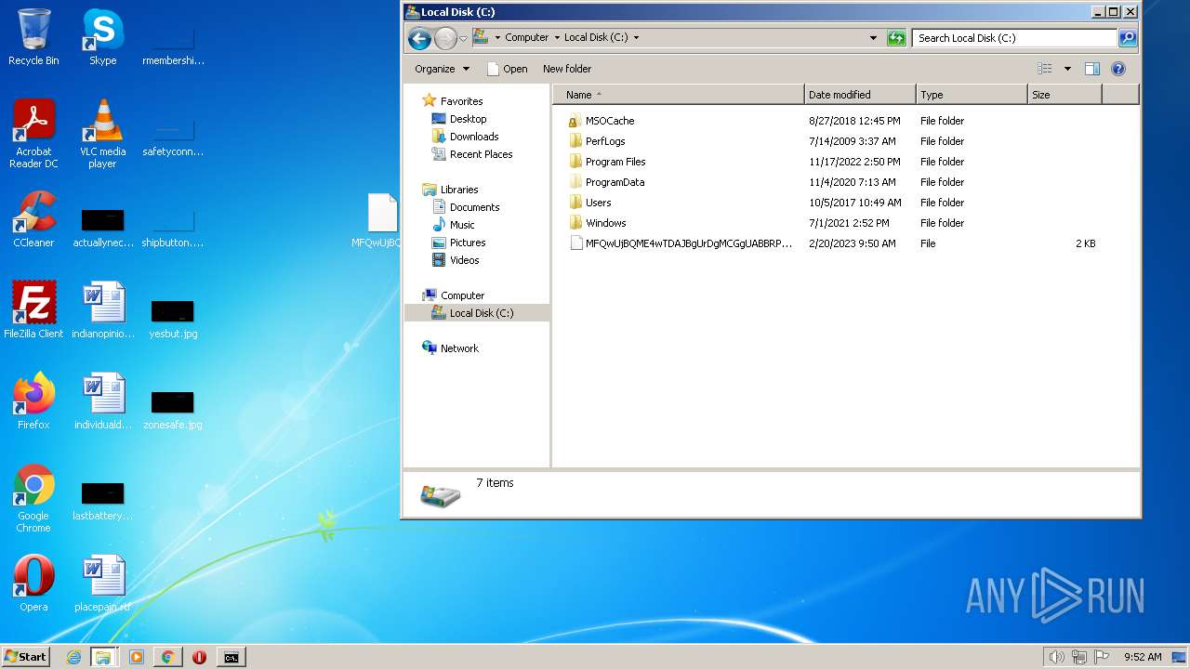Open address bar history dropdown
Screen dimensions: 1190x669
pyautogui.click(x=873, y=38)
